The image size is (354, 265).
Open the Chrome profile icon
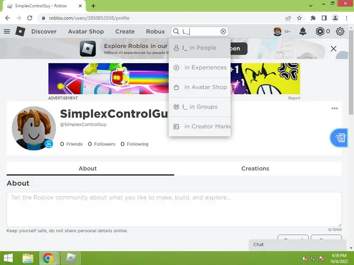[335, 18]
